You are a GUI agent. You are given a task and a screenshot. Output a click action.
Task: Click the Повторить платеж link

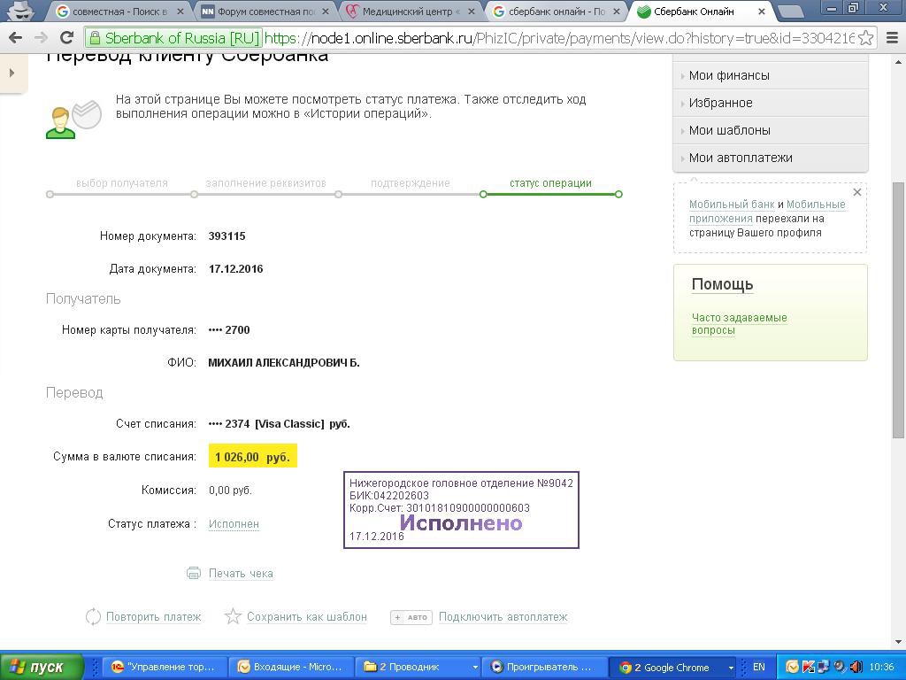(x=154, y=617)
